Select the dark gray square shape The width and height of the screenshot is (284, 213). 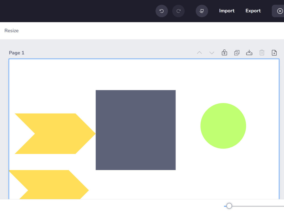(136, 130)
